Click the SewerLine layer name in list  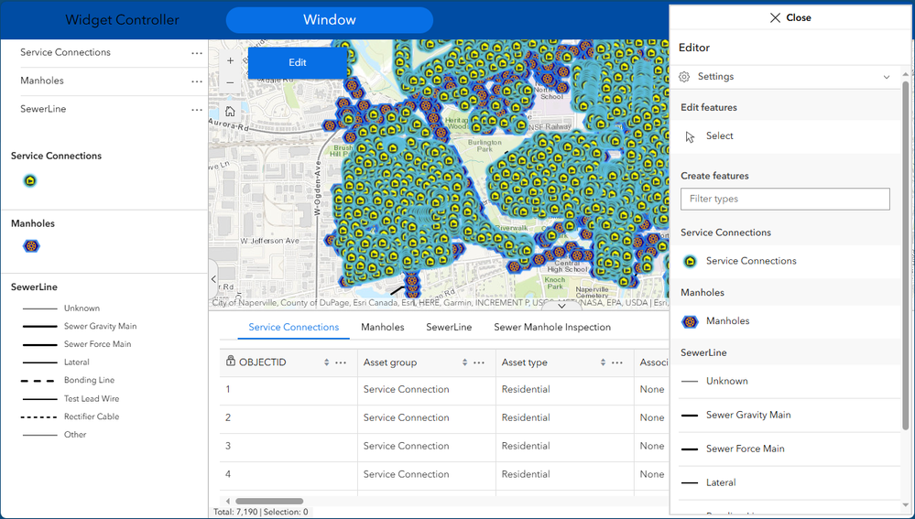(43, 109)
